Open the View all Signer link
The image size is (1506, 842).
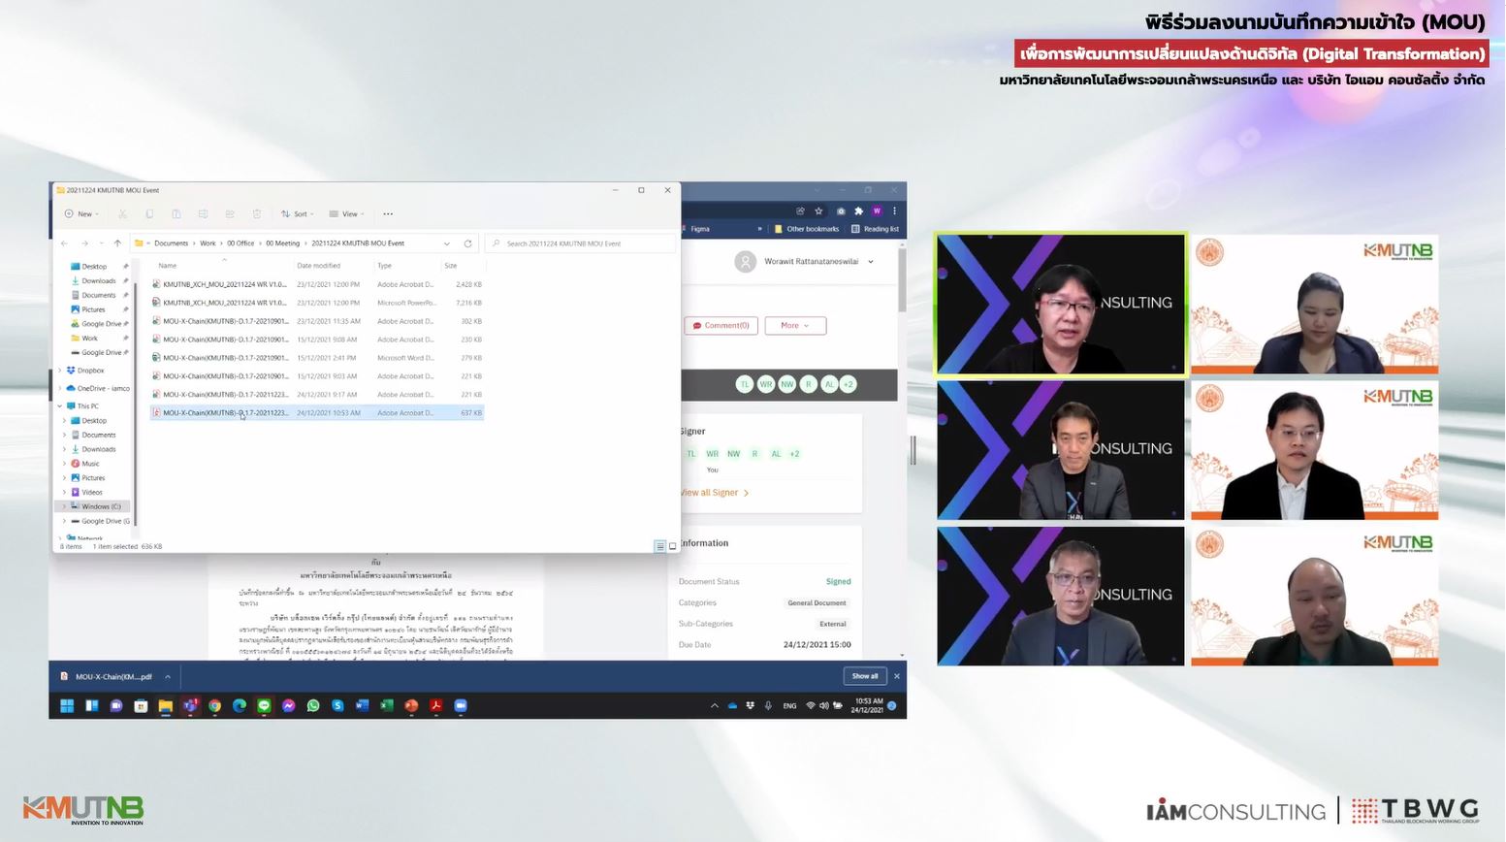coord(715,493)
